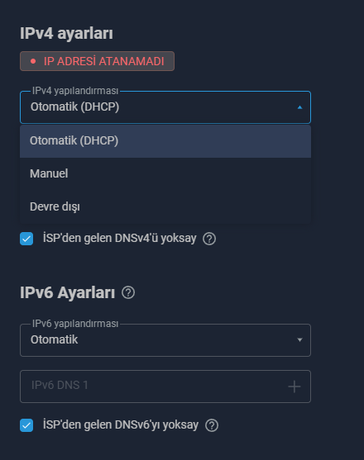
Task: Click the IPv4 yapılandırması combo box field
Action: coord(165,107)
